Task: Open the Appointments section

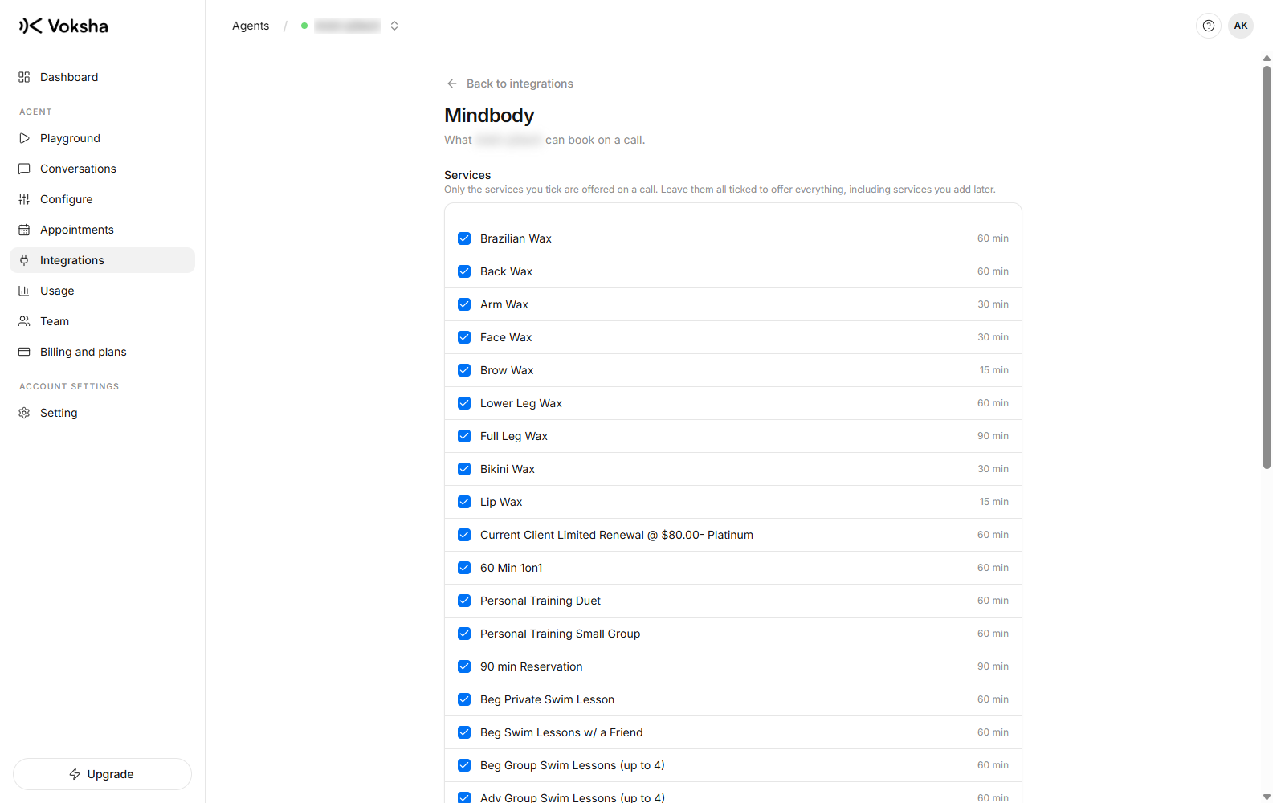Action: coord(102,230)
